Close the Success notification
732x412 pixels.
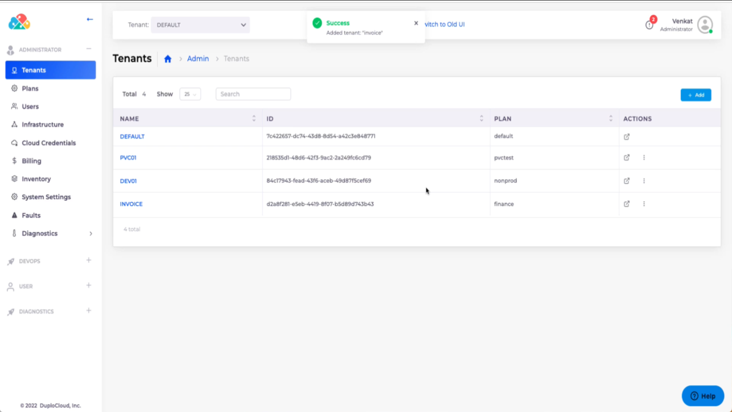pyautogui.click(x=416, y=23)
